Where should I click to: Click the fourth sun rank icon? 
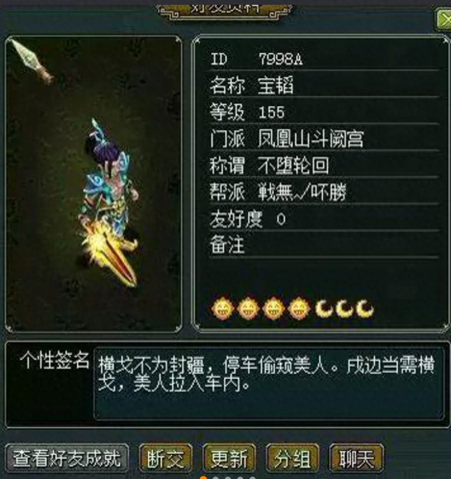299,309
